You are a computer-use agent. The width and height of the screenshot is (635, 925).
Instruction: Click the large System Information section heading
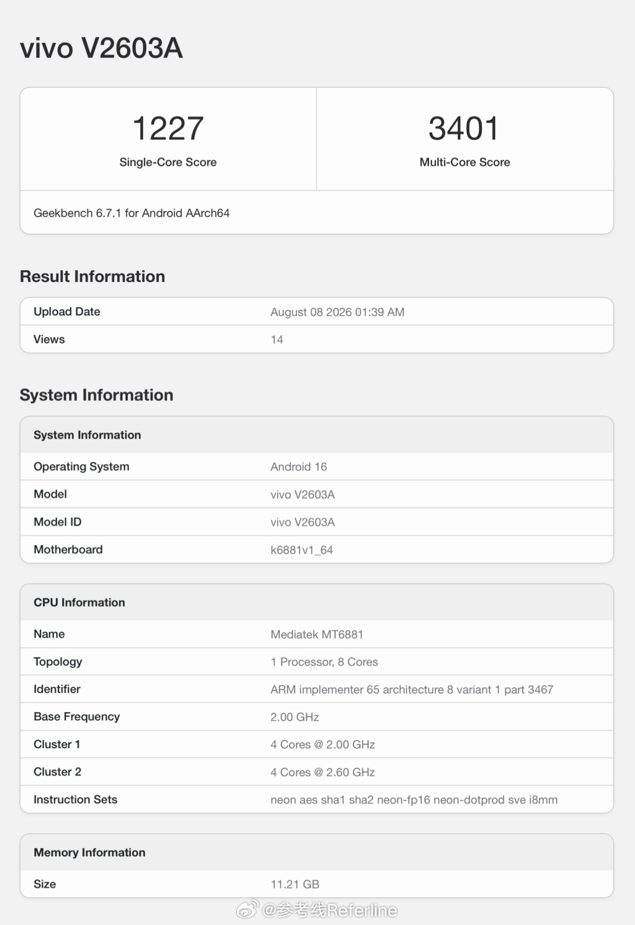[x=96, y=395]
